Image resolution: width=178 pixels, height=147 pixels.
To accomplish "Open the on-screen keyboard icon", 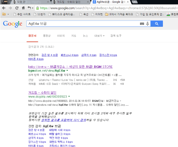I will 142,24.
